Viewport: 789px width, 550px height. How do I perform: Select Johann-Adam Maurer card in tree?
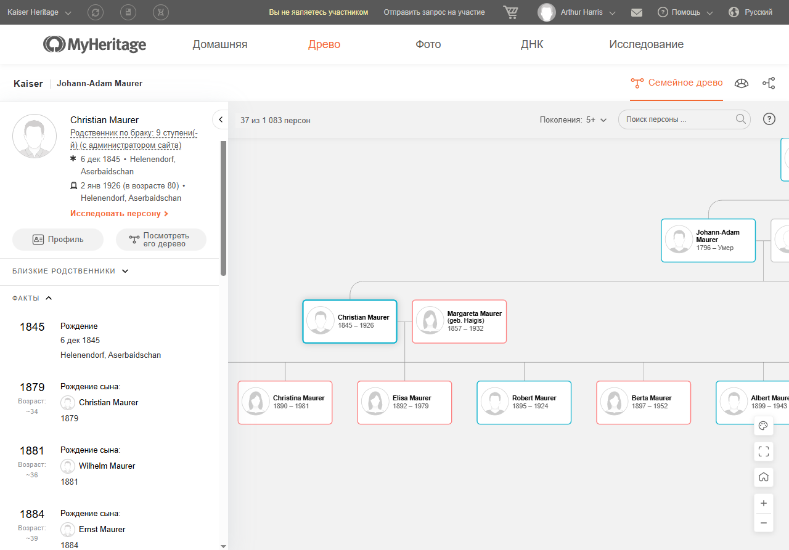(x=708, y=240)
